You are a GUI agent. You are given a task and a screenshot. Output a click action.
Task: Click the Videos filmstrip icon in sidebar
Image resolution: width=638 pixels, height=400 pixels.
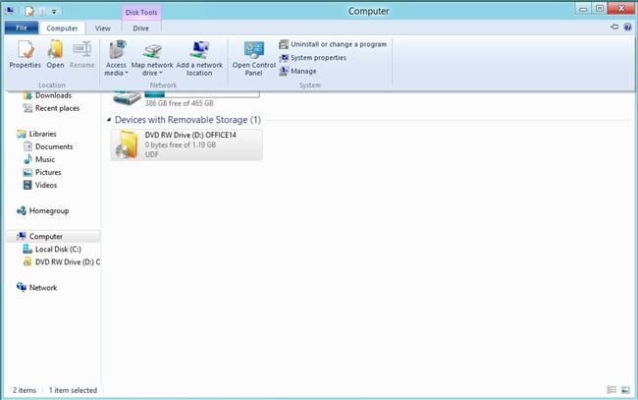click(x=27, y=185)
